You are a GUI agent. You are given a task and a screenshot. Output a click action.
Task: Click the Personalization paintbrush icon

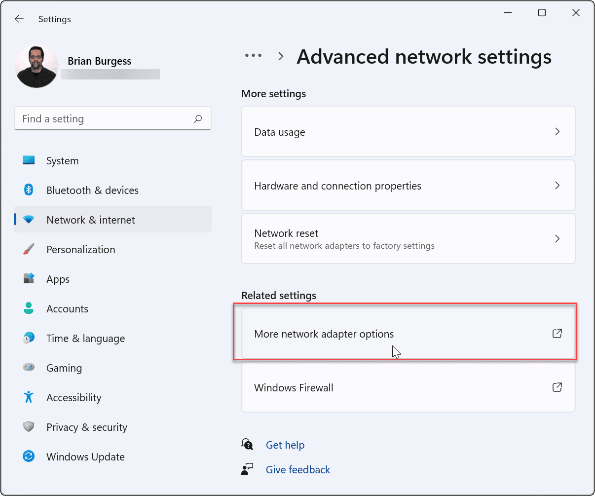[29, 249]
